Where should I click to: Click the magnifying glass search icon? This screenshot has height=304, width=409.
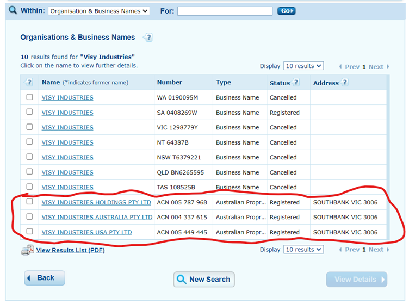13,10
